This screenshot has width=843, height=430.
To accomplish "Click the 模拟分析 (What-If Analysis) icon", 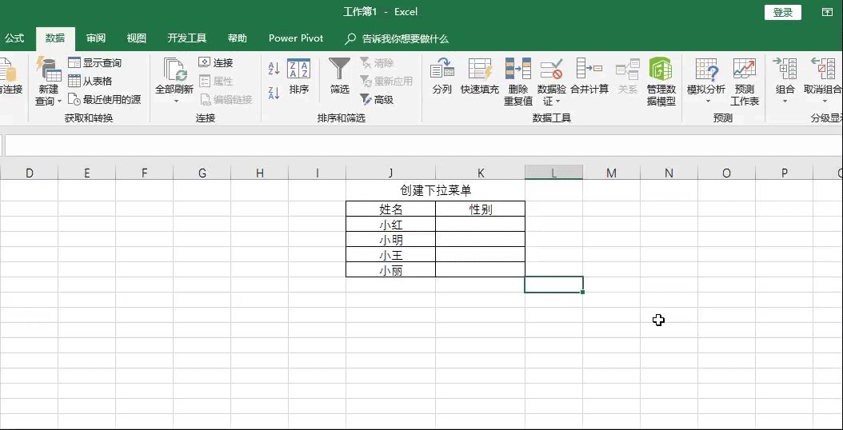I will 706,69.
